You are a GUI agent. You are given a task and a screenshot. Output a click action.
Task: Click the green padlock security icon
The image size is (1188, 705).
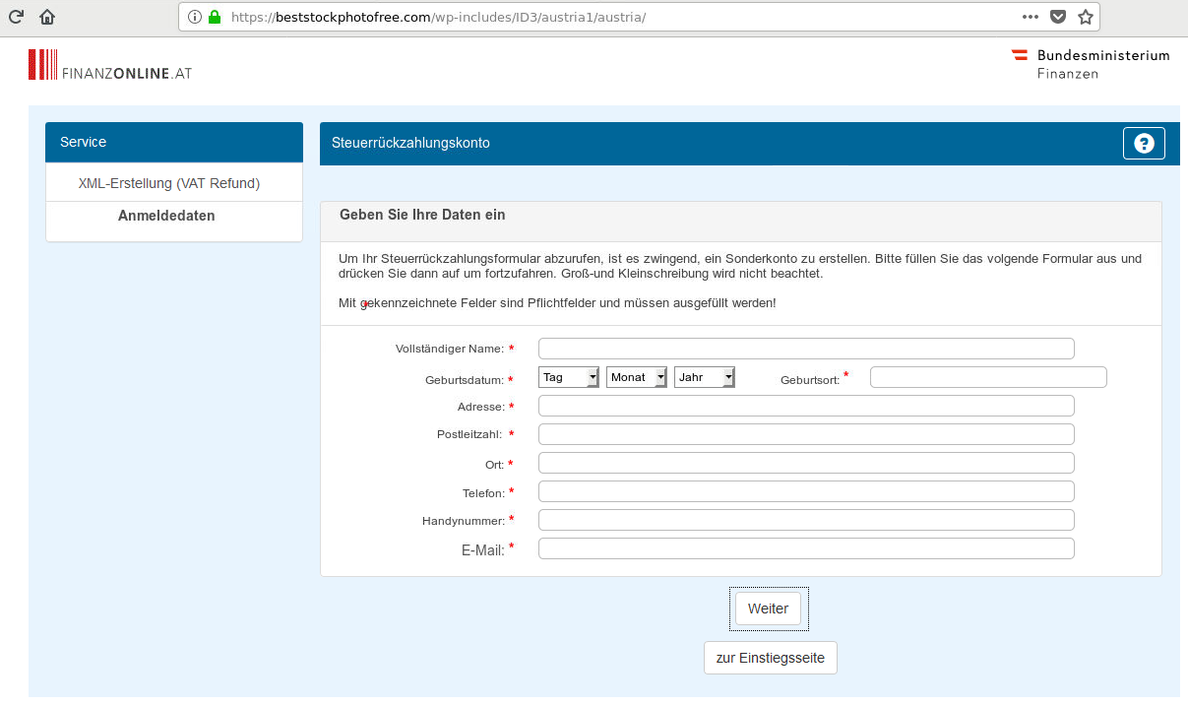215,17
